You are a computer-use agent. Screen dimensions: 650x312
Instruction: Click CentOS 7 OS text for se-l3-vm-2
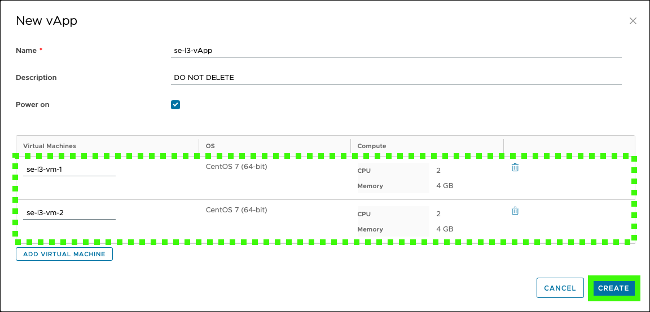236,210
